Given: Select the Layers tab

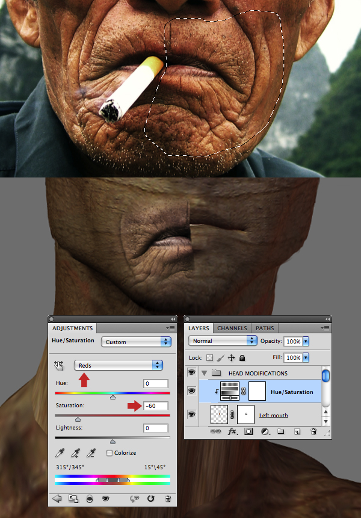Looking at the screenshot, I should [199, 328].
